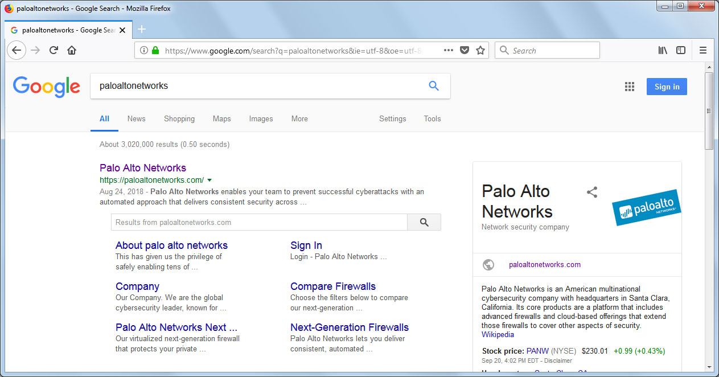Click the Google logo
The width and height of the screenshot is (719, 377).
(47, 87)
